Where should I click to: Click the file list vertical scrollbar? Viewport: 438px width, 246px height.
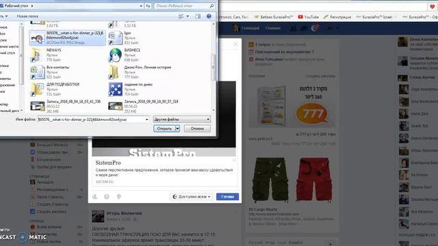click(x=213, y=67)
